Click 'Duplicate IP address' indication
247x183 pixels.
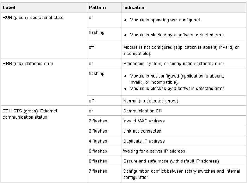click(x=144, y=141)
